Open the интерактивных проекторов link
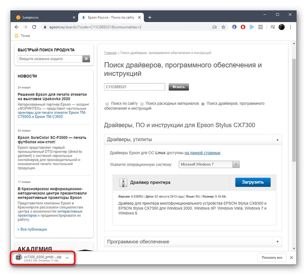The image size is (307, 275). [x=50, y=213]
